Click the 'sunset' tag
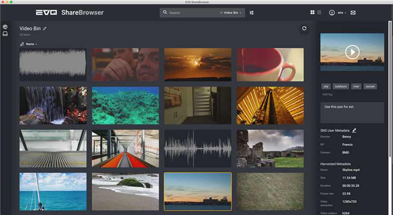 point(370,86)
